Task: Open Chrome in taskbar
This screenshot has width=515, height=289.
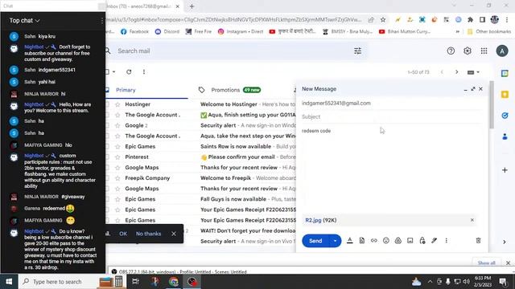Action: click(x=174, y=282)
